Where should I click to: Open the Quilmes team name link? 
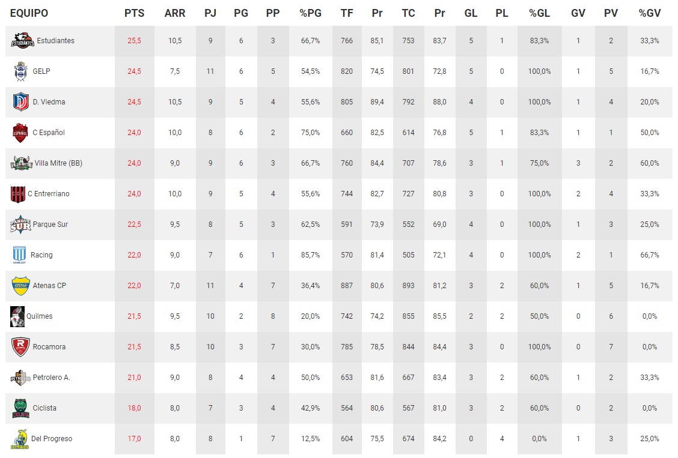click(x=39, y=316)
